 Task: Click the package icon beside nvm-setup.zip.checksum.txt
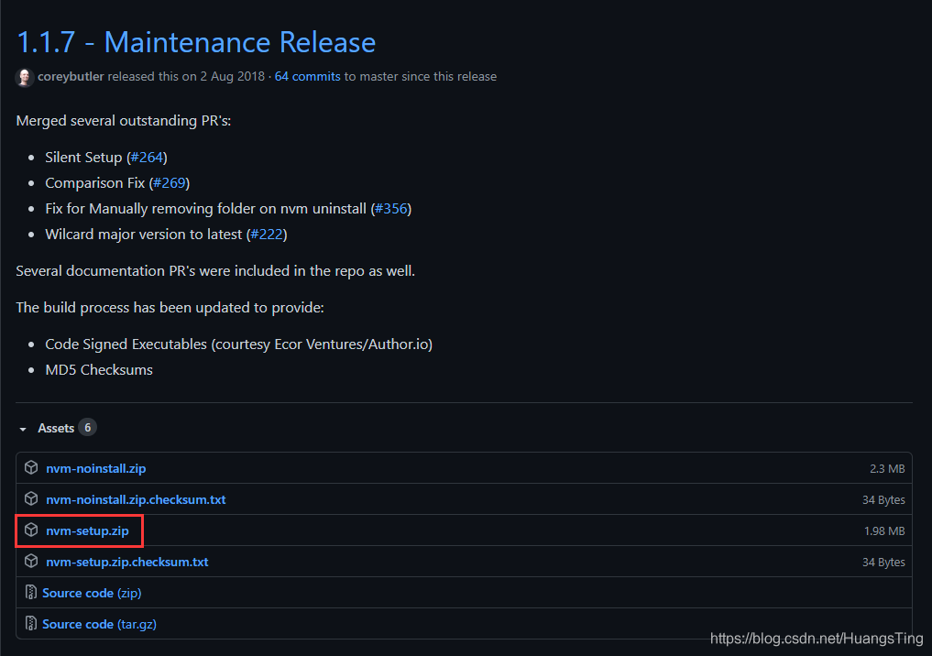pyautogui.click(x=31, y=562)
